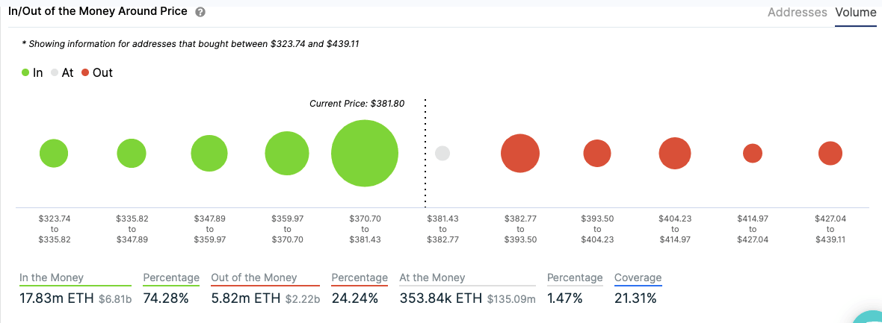Screen dimensions: 882x323
Task: Click the green bubble for $347.89 to $359.97
Action: (x=209, y=154)
